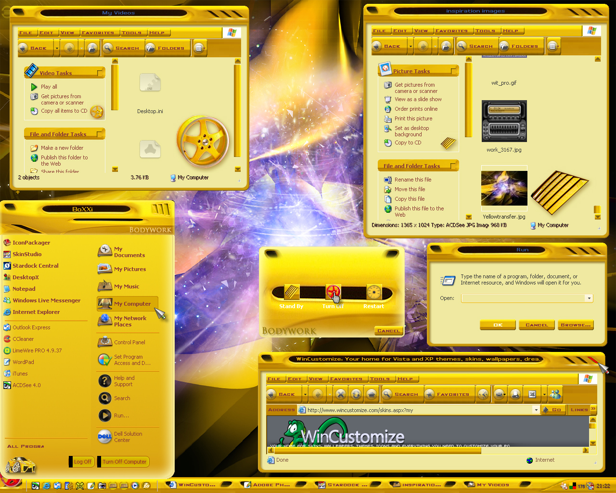Collapse the Video Tasks panel
The width and height of the screenshot is (616, 493).
coord(100,73)
